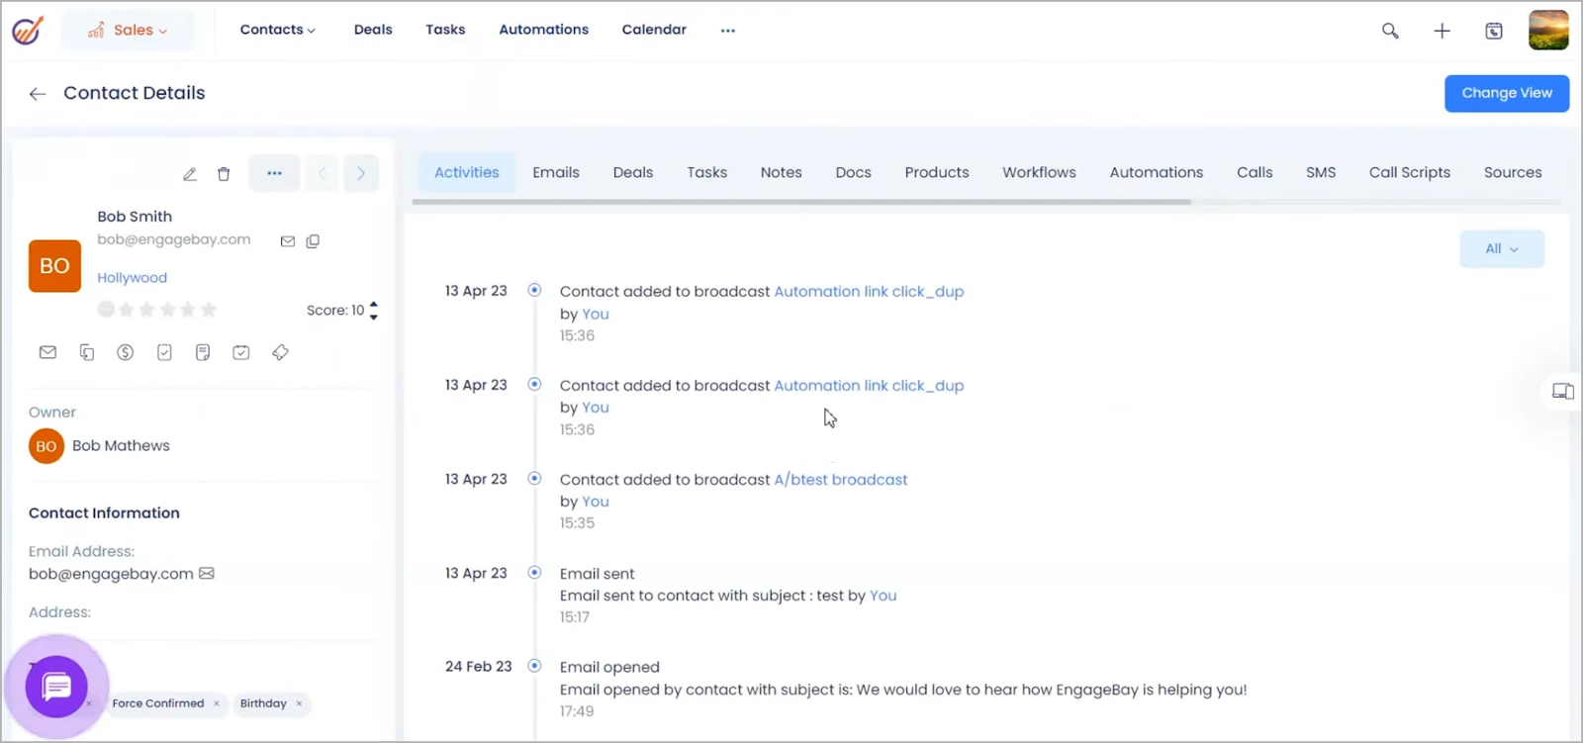Click envelope icon beside Email Address field
This screenshot has width=1583, height=743.
pos(207,574)
